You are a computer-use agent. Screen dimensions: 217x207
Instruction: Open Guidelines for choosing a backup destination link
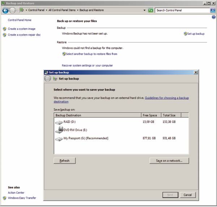(167, 98)
